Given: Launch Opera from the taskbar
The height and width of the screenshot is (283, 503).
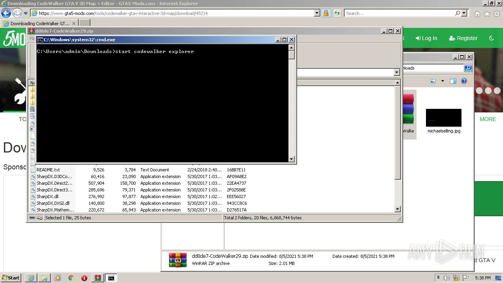Looking at the screenshot, I should [x=84, y=278].
